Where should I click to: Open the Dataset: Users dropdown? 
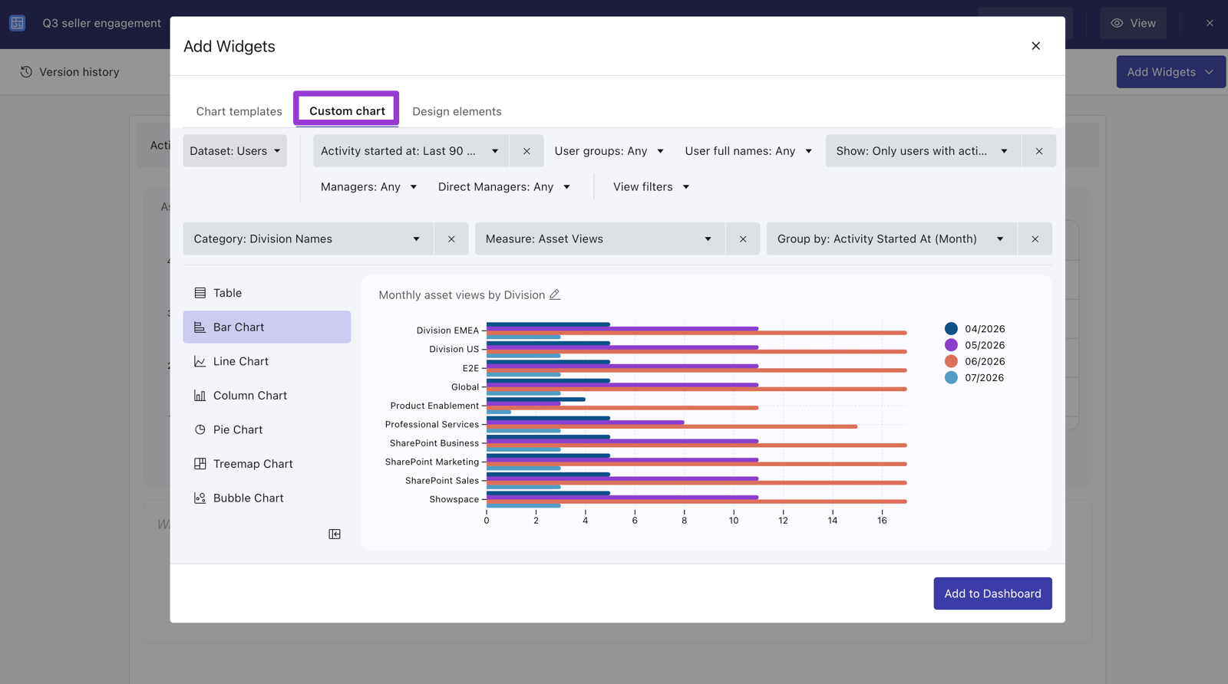coord(235,151)
